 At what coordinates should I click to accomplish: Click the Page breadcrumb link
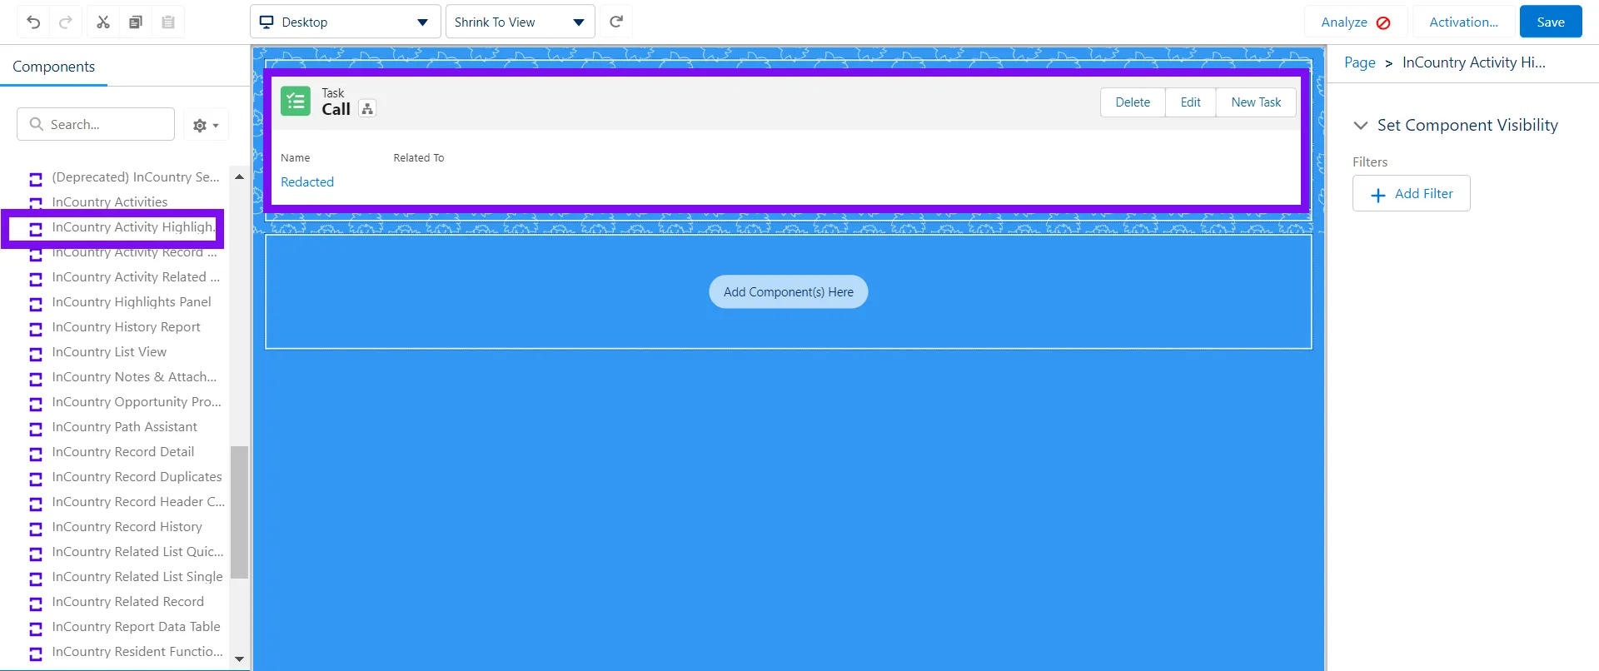pos(1359,62)
